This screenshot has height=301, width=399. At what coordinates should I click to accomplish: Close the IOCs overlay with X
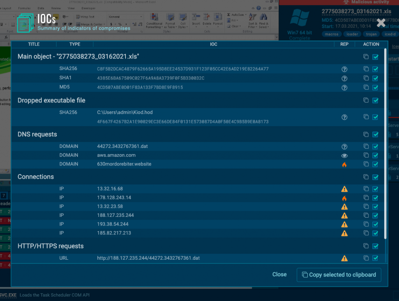381,23
